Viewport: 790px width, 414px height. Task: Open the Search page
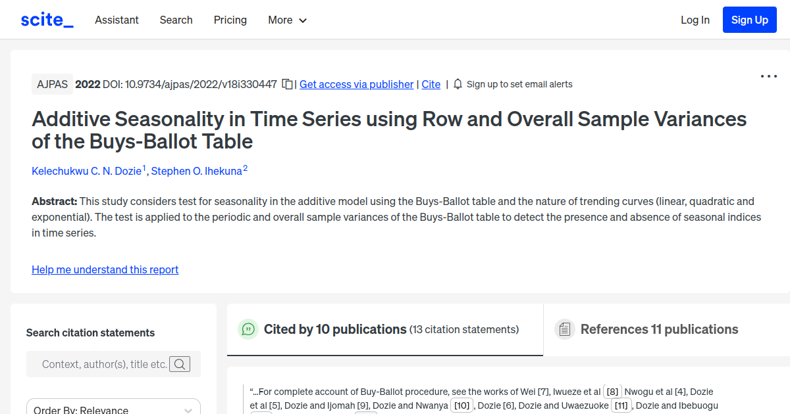point(176,20)
